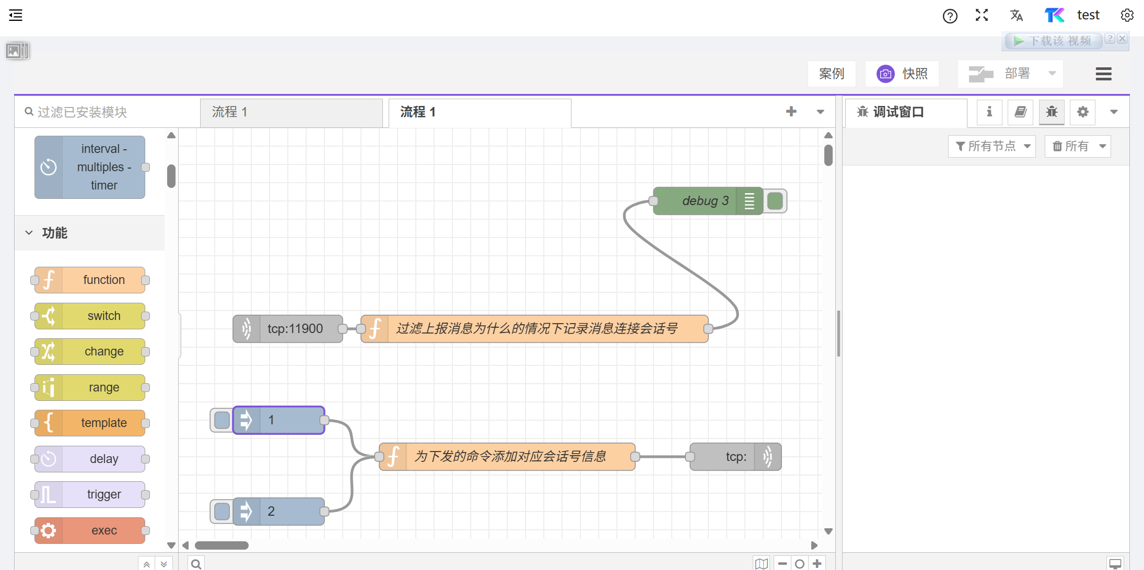Viewport: 1144px width, 570px height.
Task: Toggle the debug 3 node output button
Action: coord(775,201)
